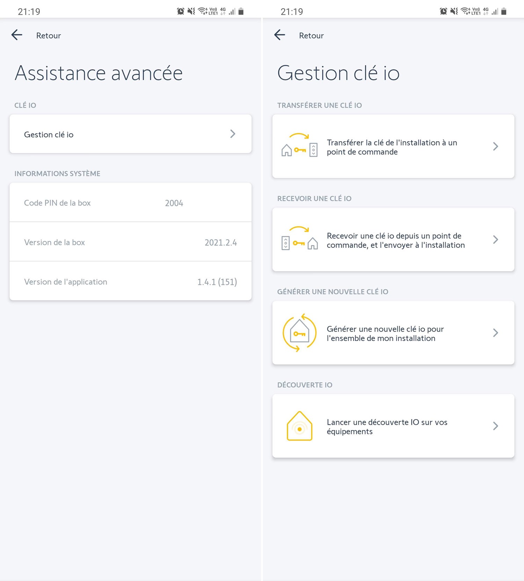Open chevron beside Recevoir une clé io
This screenshot has width=524, height=581.
(495, 240)
